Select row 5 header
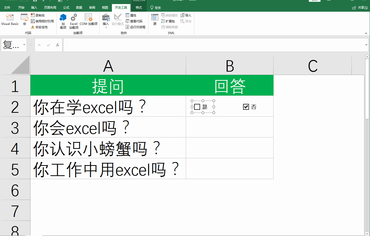 (x=15, y=169)
